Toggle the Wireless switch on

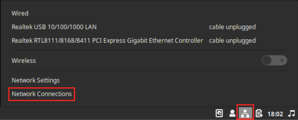tap(274, 61)
